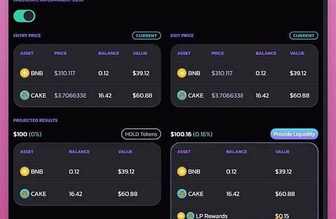The image size is (336, 219).
Task: Click the LP Rewards row value $0.15
Action: click(282, 216)
